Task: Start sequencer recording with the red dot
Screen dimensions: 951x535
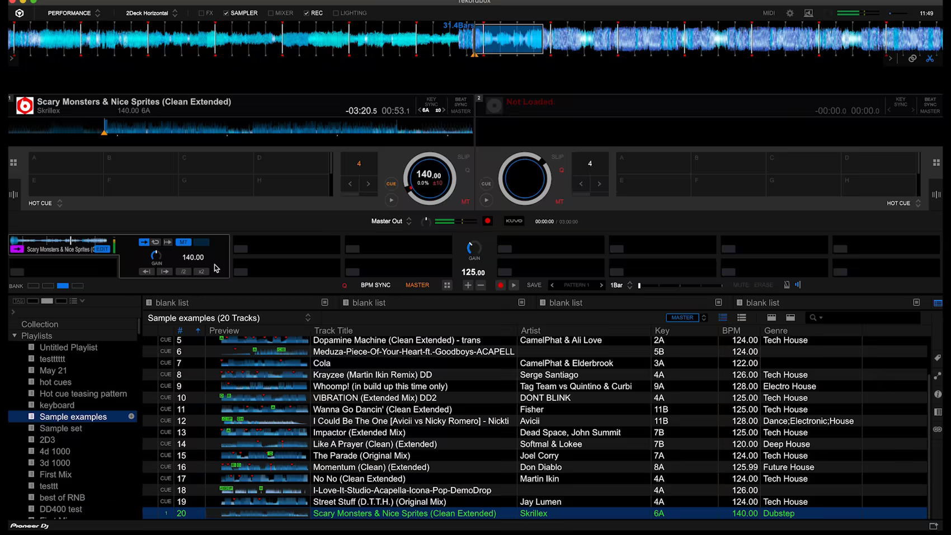Action: (501, 285)
